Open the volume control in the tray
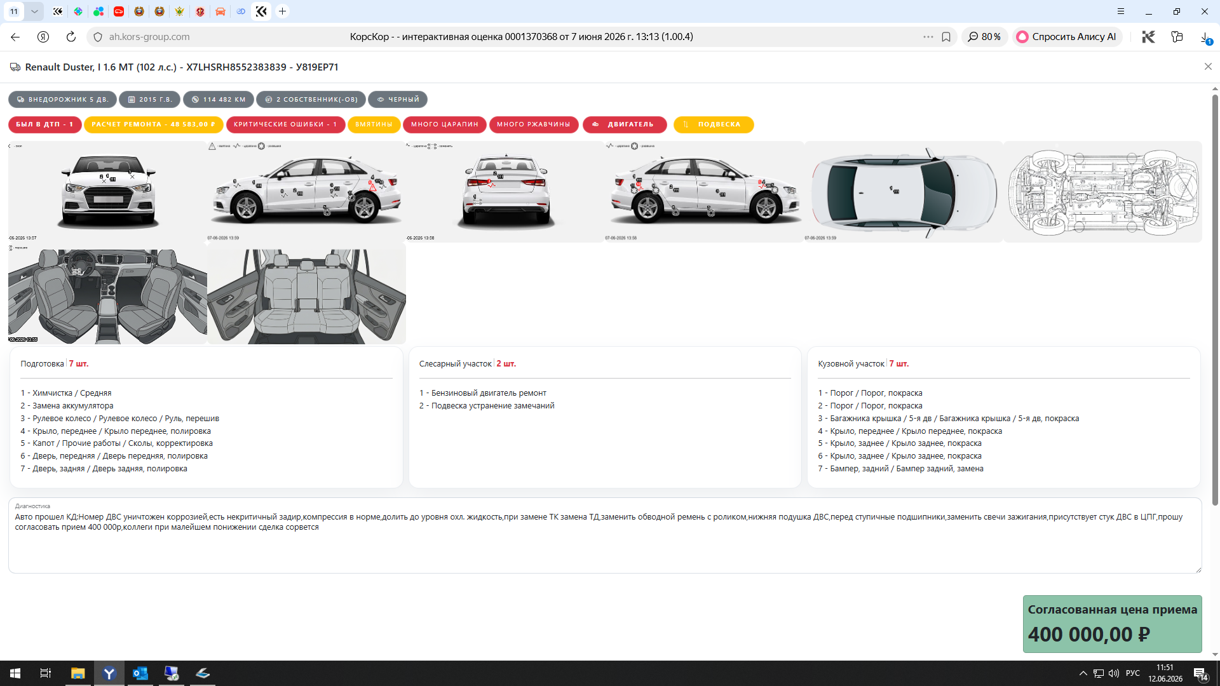 [x=1114, y=673]
